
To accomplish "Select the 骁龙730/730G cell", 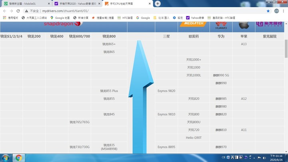I will pyautogui.click(x=80, y=147).
